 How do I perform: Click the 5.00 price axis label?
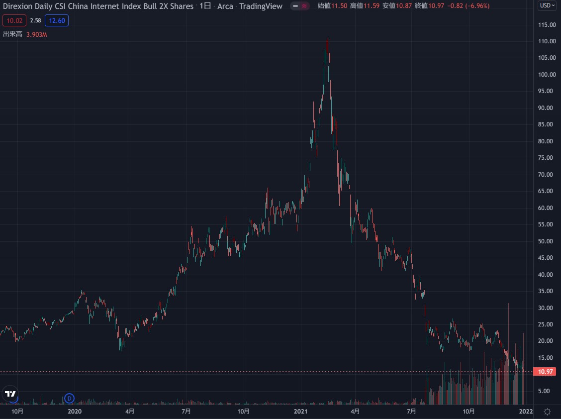point(544,391)
